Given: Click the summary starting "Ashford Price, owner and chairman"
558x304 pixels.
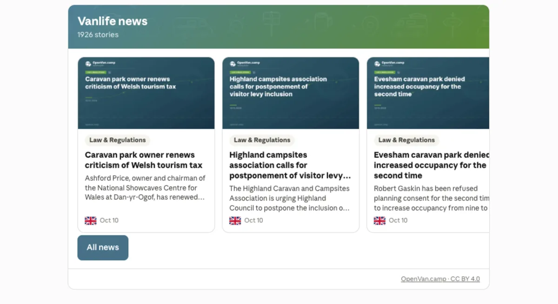Looking at the screenshot, I should point(145,188).
